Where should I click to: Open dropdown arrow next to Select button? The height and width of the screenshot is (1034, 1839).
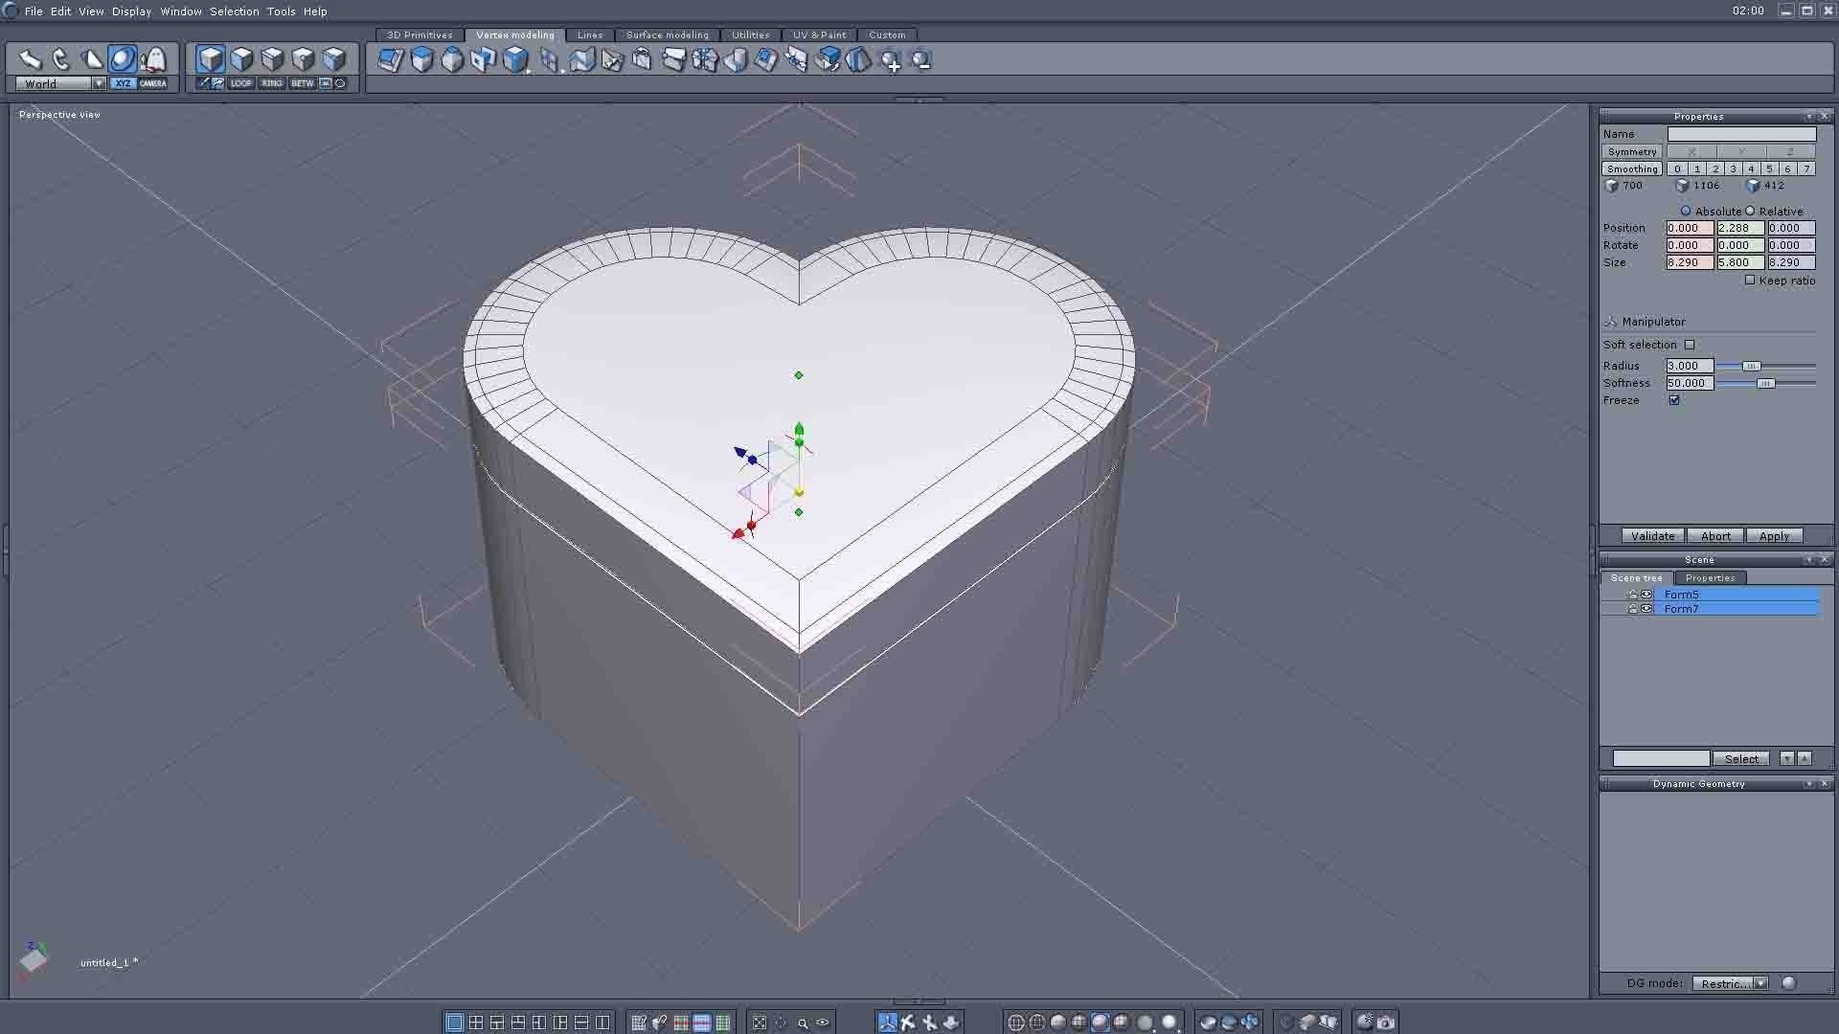pos(1786,758)
